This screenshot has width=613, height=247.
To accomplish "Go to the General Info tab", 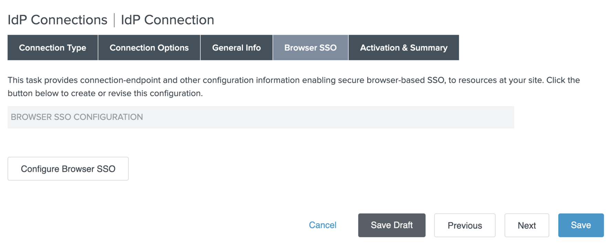I will (236, 48).
